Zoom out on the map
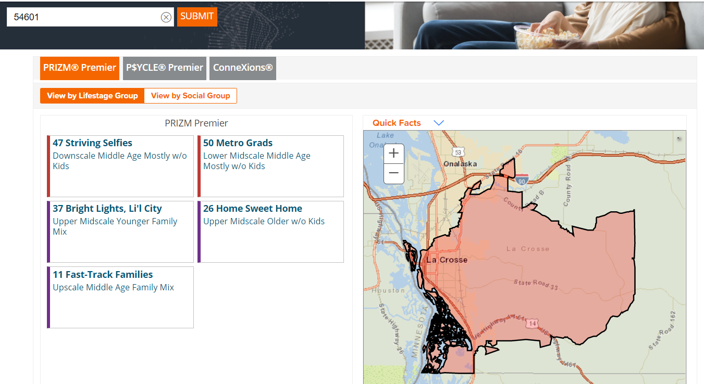The width and height of the screenshot is (704, 384). coord(394,173)
